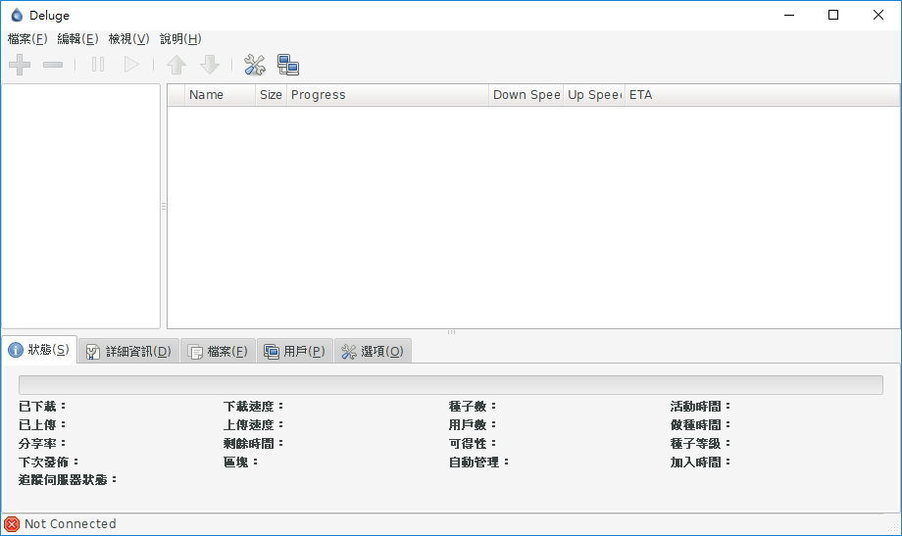Image resolution: width=902 pixels, height=536 pixels.
Task: Click the Queue Down arrow icon
Action: pyautogui.click(x=210, y=65)
